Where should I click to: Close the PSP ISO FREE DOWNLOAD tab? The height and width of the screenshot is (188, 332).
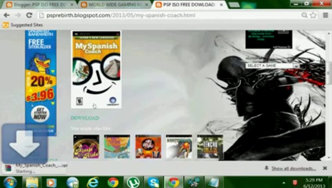[x=221, y=5]
